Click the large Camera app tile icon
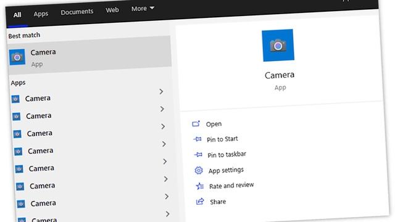395x222 pixels. click(x=278, y=45)
